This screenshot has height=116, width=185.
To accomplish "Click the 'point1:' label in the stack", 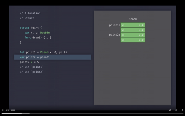I will click(x=114, y=25).
